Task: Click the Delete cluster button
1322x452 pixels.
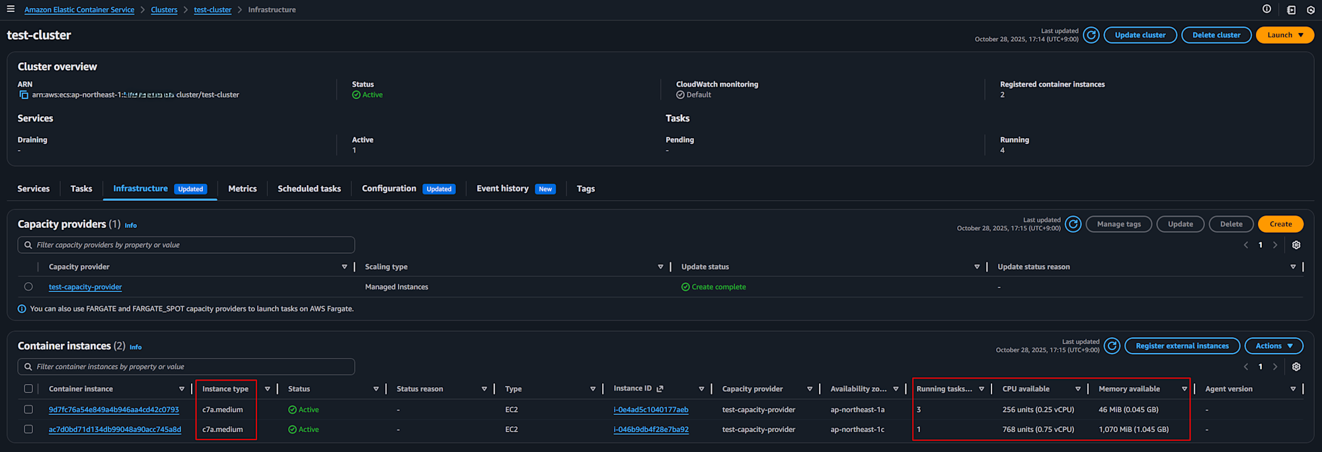Action: pos(1216,35)
